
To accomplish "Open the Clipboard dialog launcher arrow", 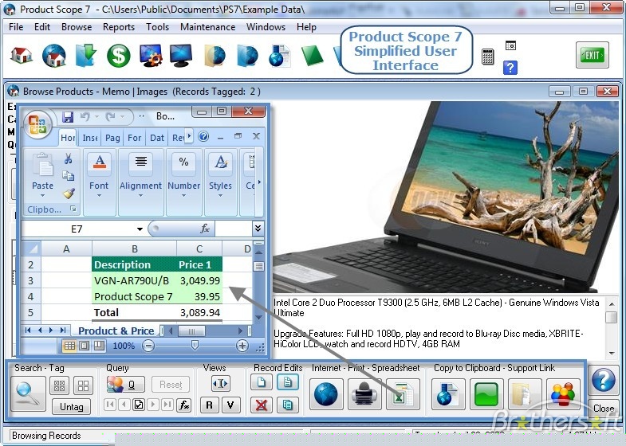I will [x=73, y=209].
